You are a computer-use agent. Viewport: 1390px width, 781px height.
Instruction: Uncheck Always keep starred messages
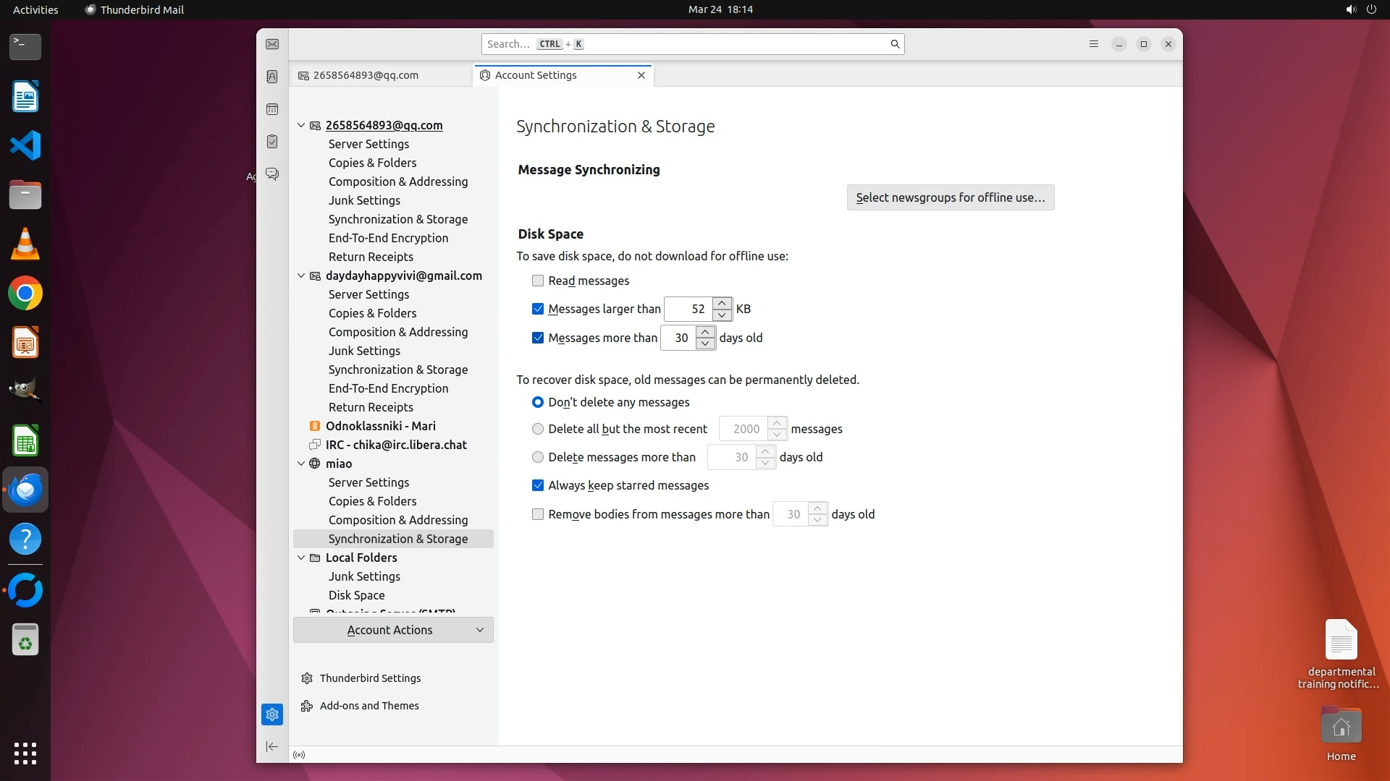pos(538,485)
